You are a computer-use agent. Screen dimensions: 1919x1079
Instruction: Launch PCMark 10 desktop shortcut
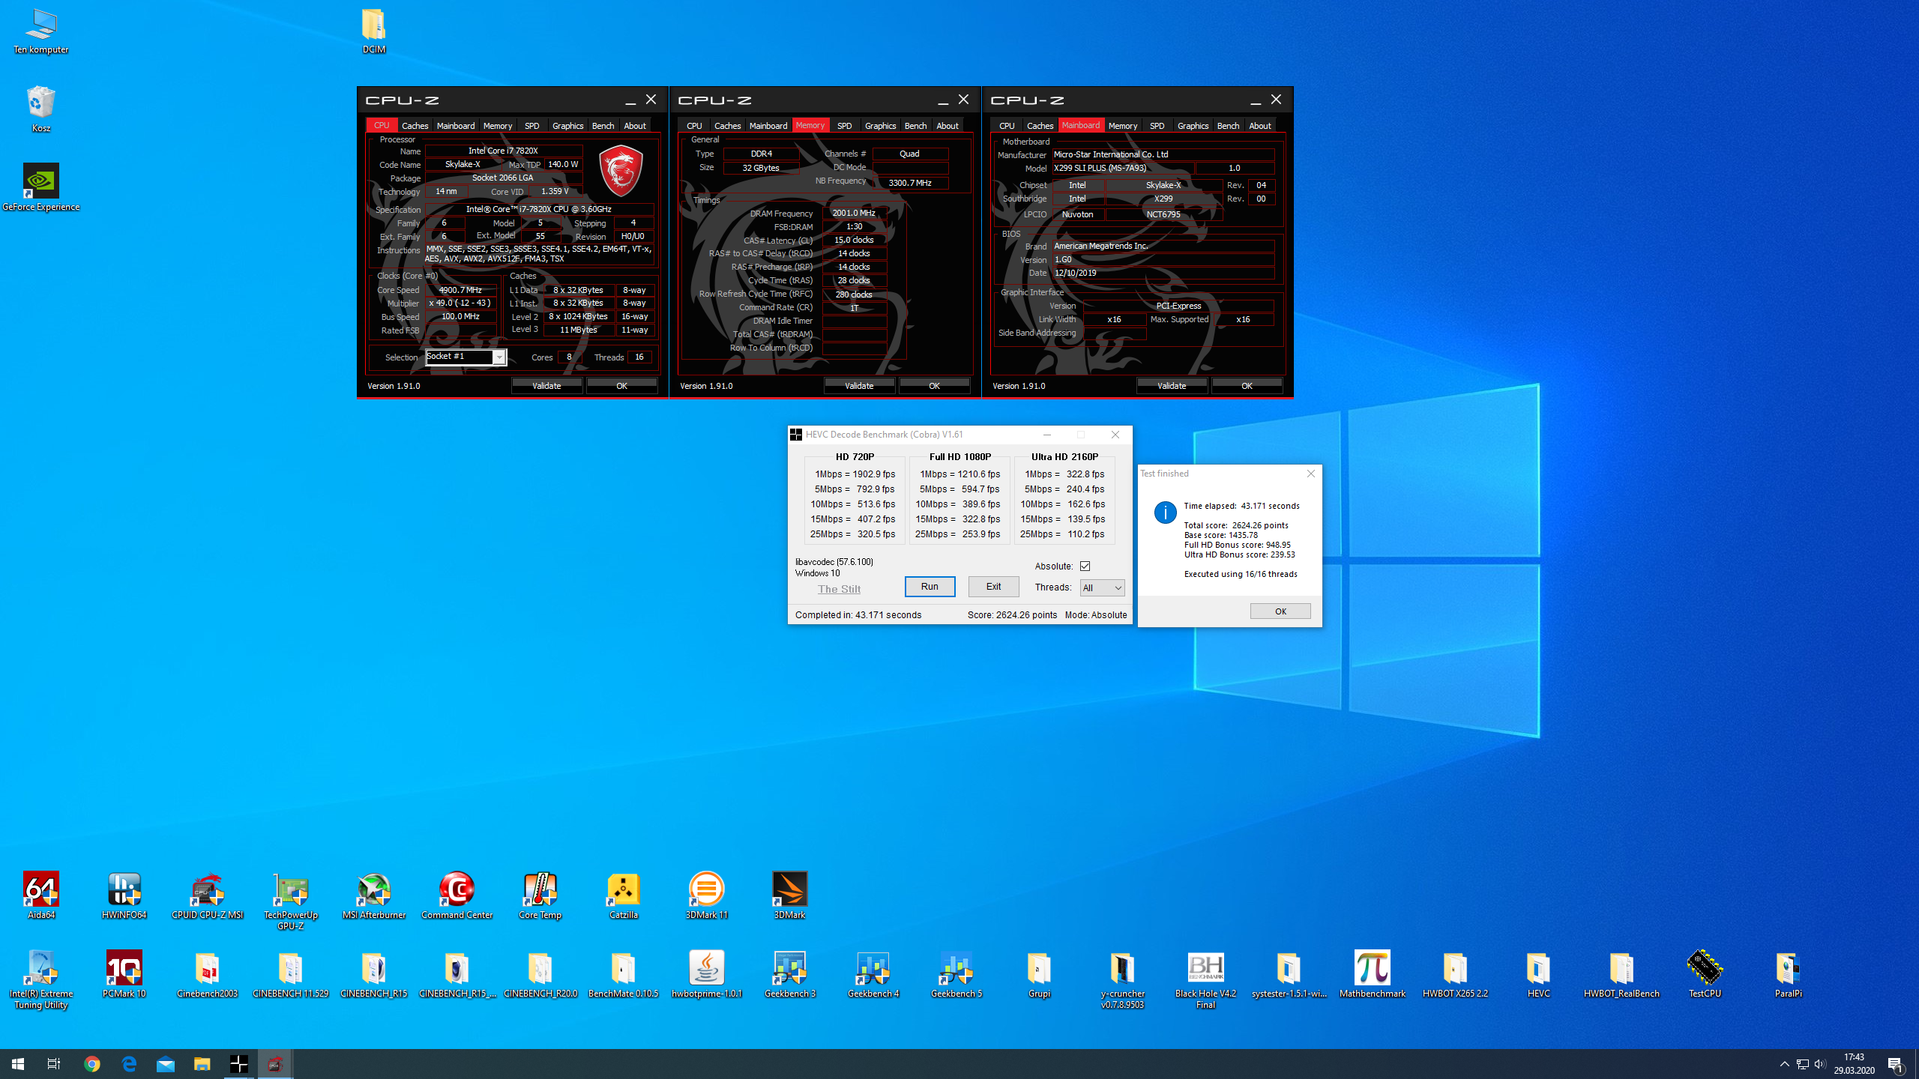coord(124,974)
